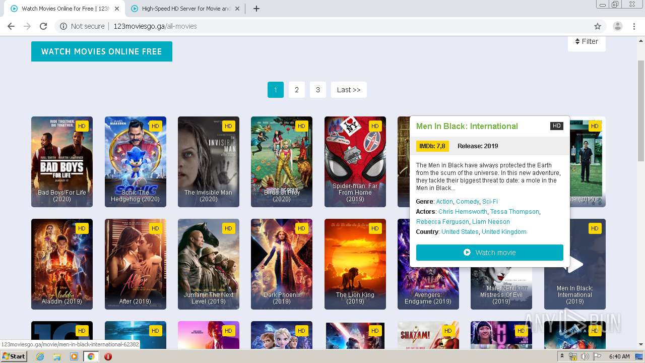Viewport: 645px width, 363px height.
Task: Show hidden system tray icons
Action: point(562,356)
